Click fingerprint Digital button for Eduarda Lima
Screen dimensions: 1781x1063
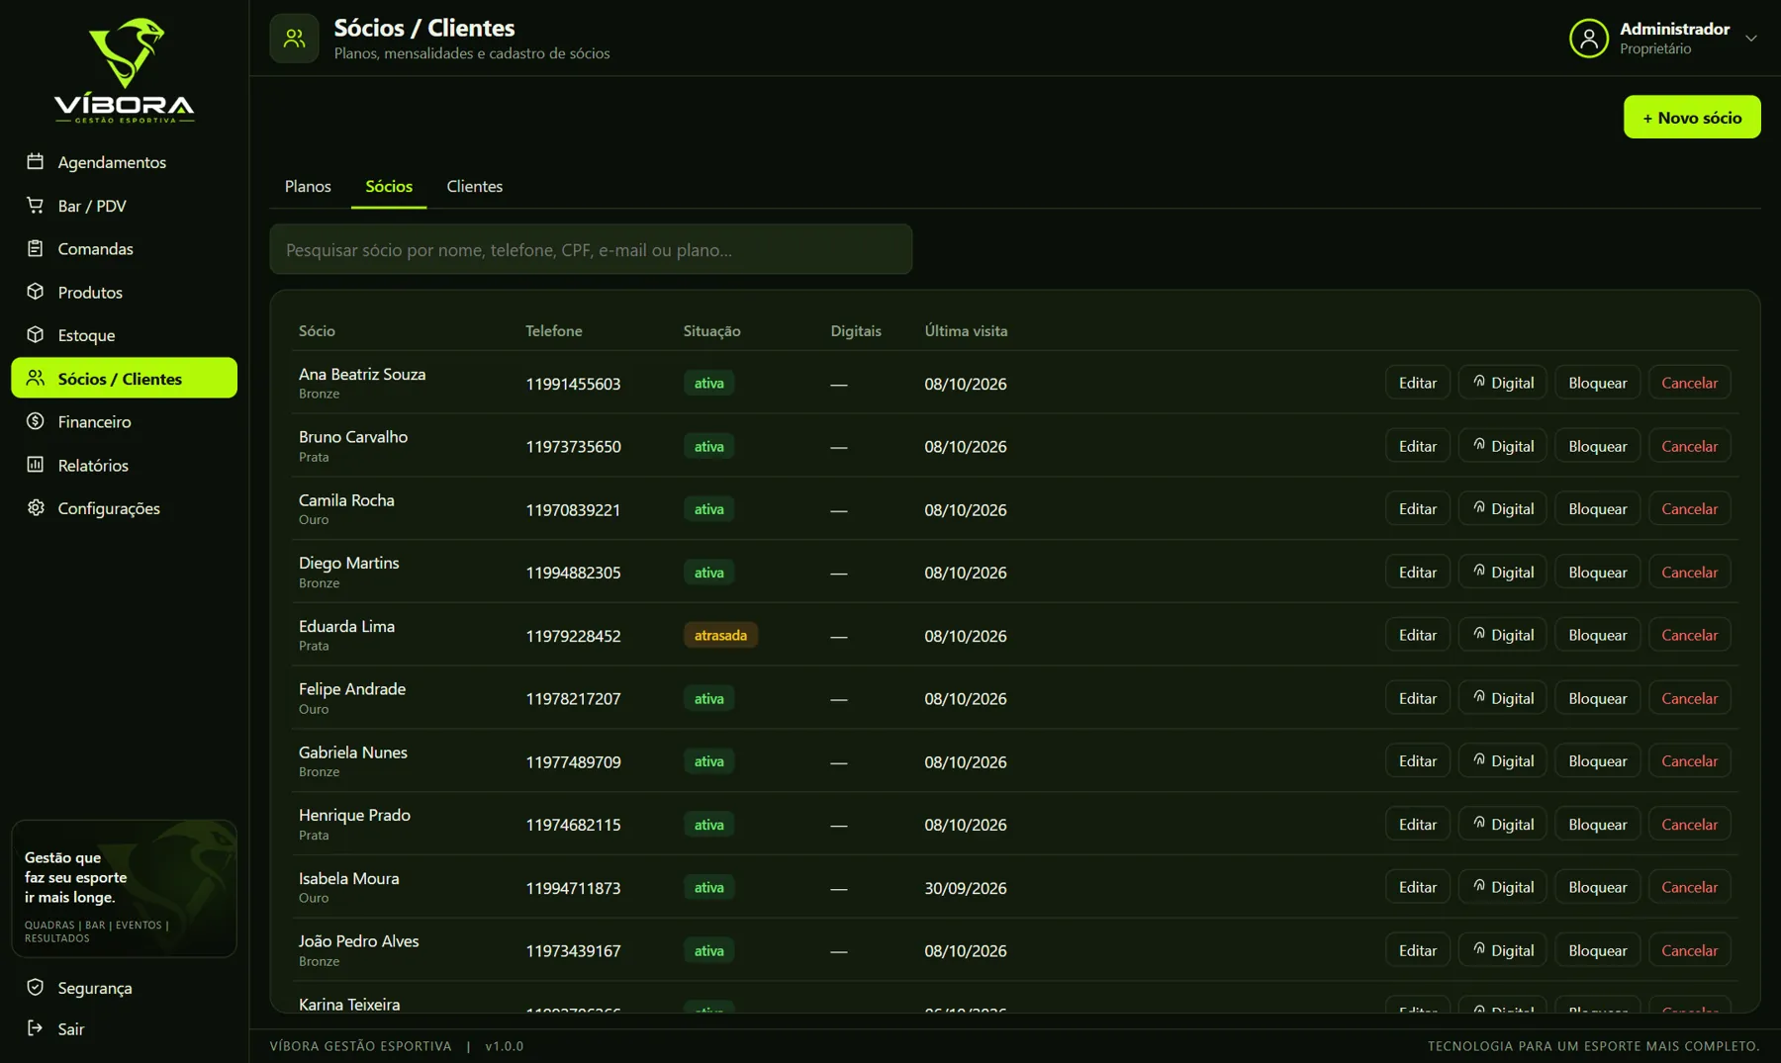click(x=1502, y=635)
